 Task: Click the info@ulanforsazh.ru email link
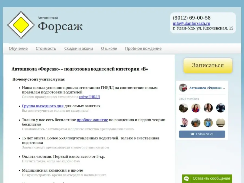[191, 23]
